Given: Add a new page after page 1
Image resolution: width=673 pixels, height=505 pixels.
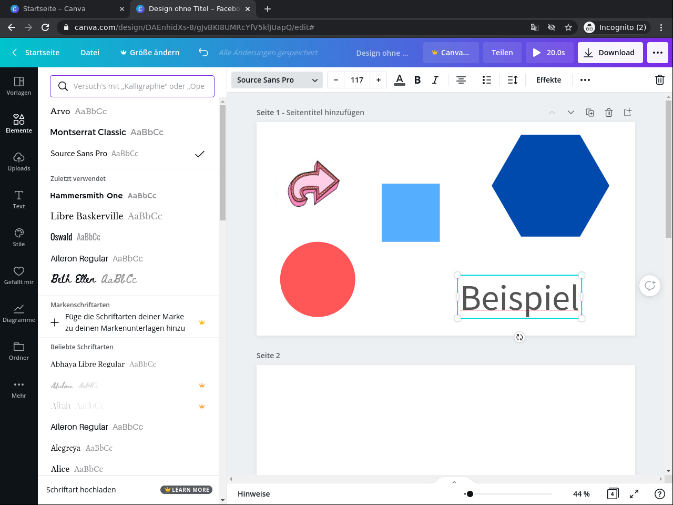Looking at the screenshot, I should pos(628,112).
